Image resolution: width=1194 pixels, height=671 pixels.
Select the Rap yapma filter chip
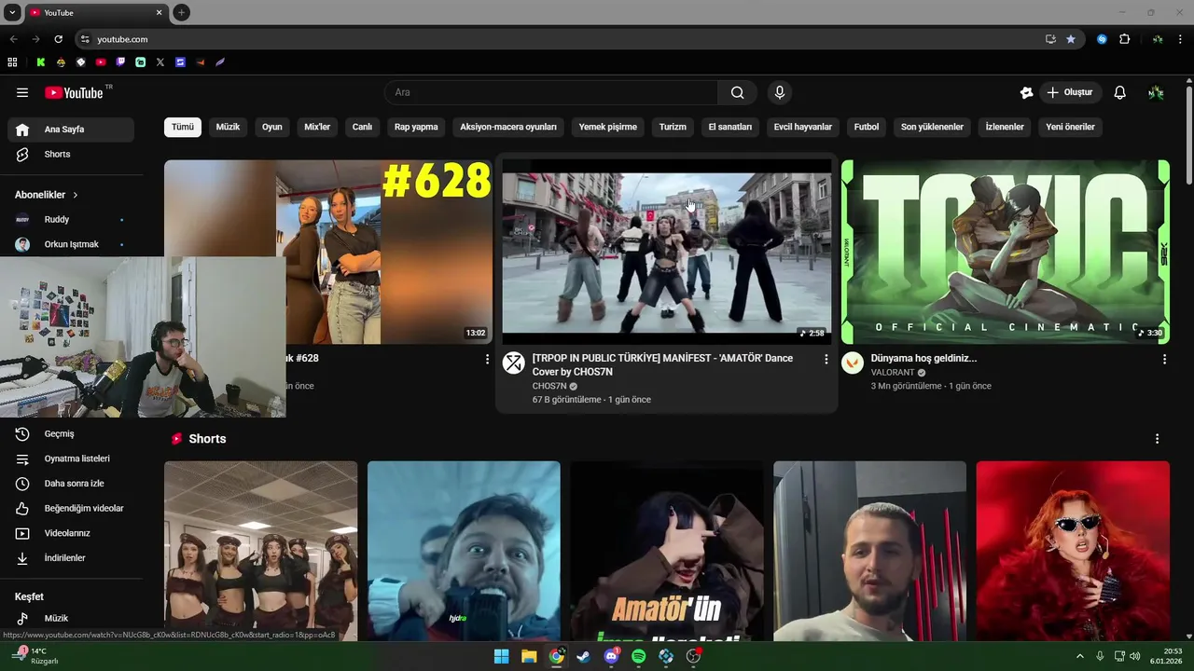[x=416, y=127]
